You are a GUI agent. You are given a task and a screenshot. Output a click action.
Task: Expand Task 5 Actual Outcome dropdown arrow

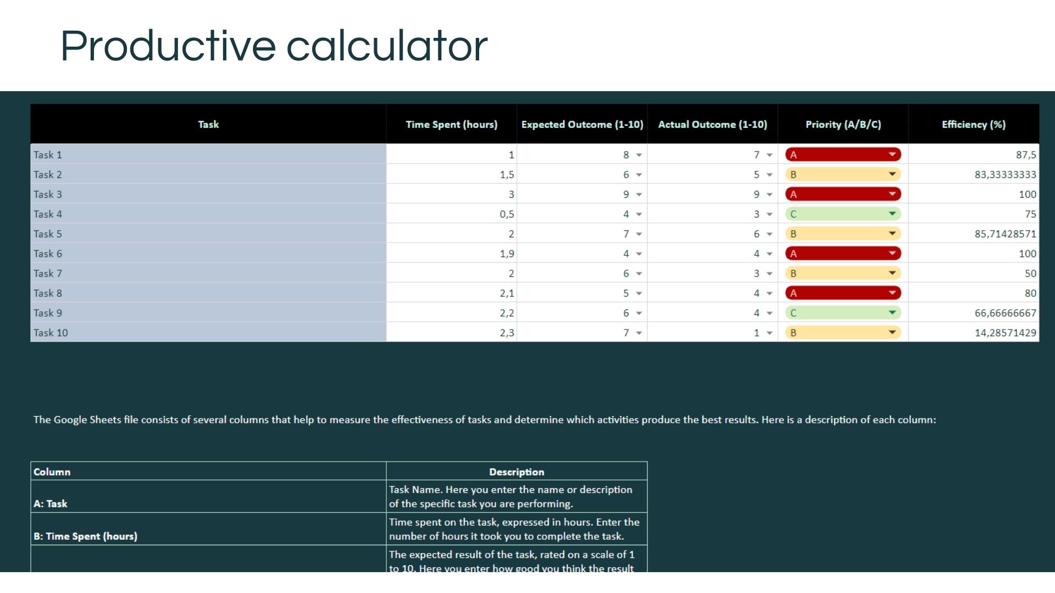[x=769, y=234]
